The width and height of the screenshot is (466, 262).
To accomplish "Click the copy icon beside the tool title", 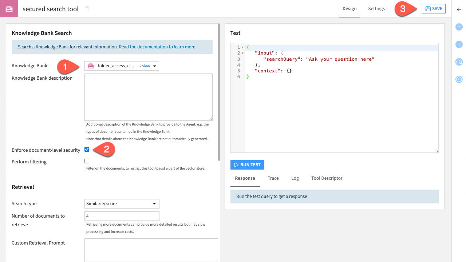I will tap(86, 9).
